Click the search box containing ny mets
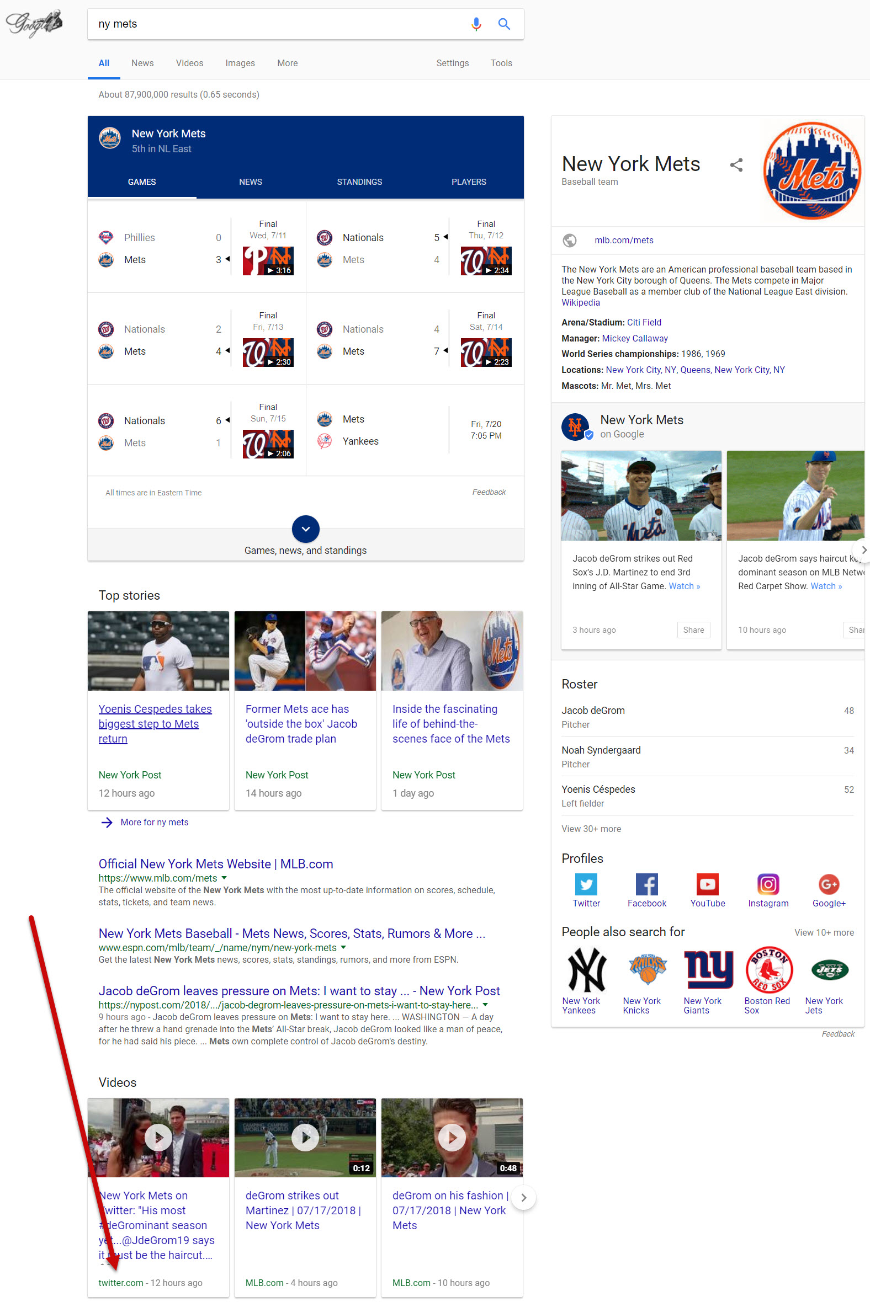The width and height of the screenshot is (870, 1302). [x=278, y=24]
